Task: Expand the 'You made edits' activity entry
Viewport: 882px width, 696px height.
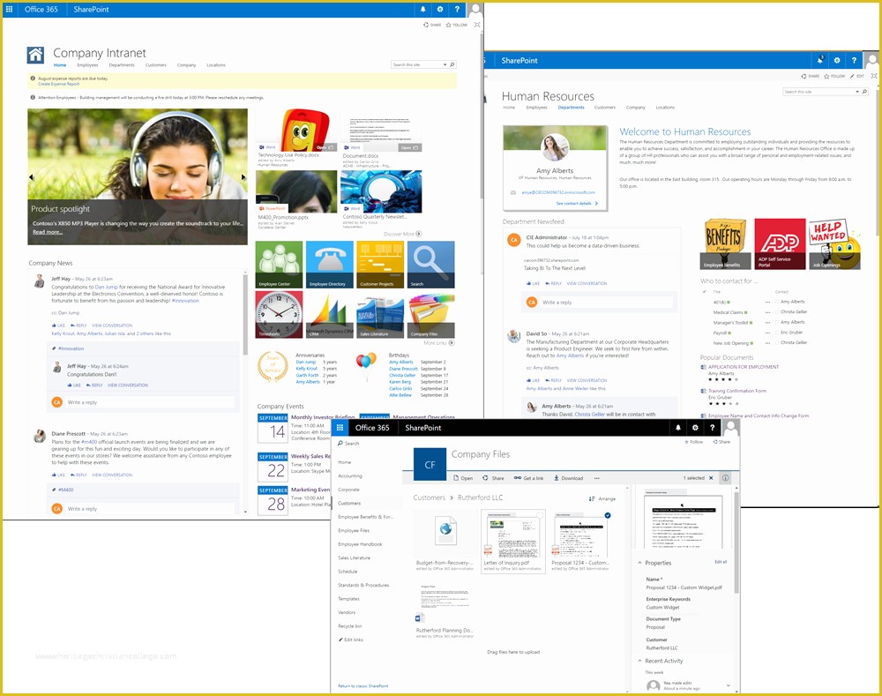Action: coord(728,685)
